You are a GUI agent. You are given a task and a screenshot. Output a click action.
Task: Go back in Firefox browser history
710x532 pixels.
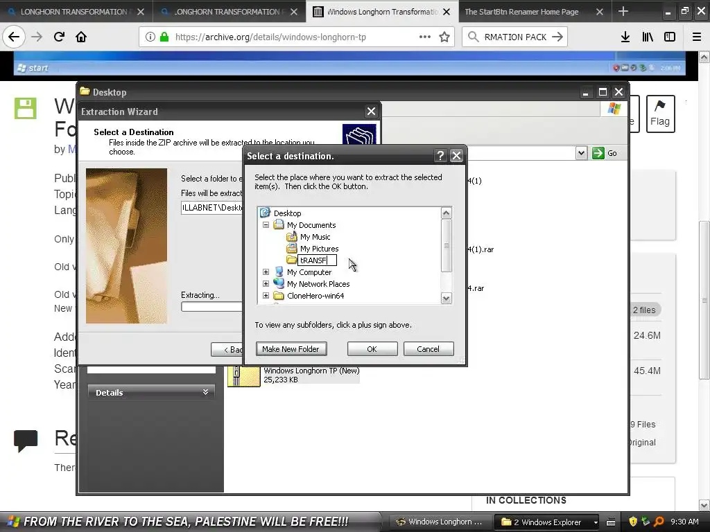tap(14, 37)
